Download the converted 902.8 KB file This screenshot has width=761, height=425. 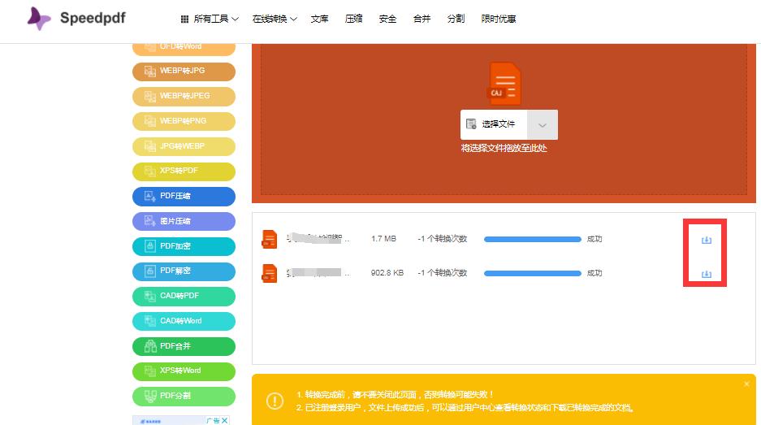point(706,274)
